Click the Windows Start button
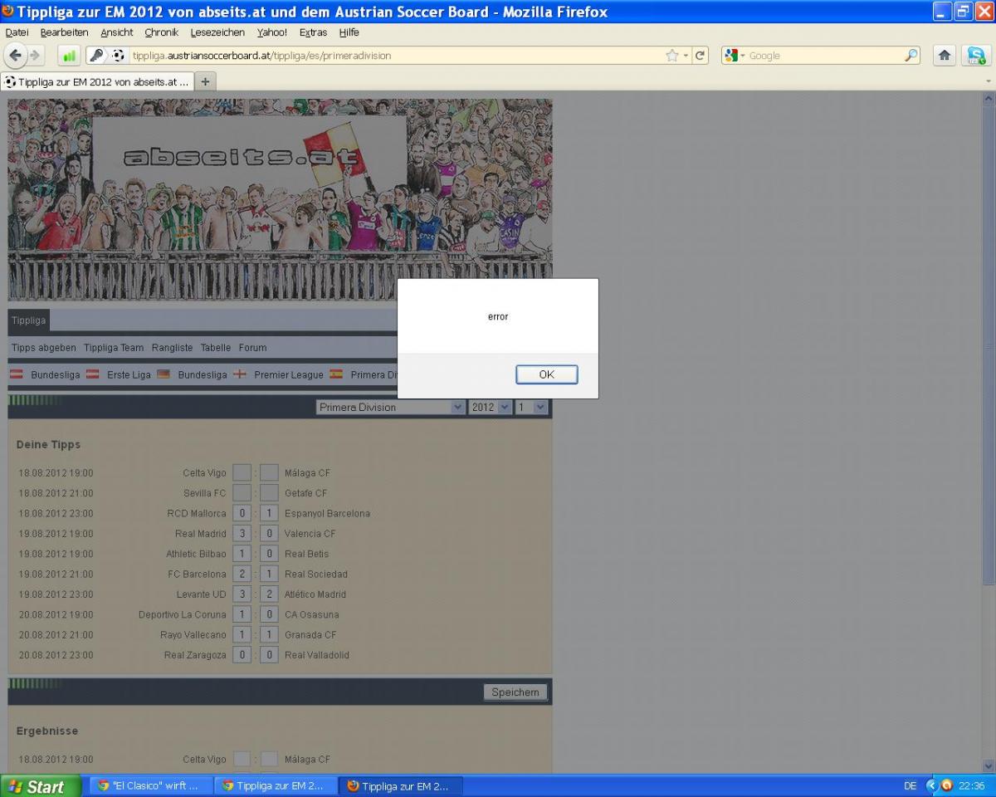Screen dimensions: 996x797 tap(41, 786)
